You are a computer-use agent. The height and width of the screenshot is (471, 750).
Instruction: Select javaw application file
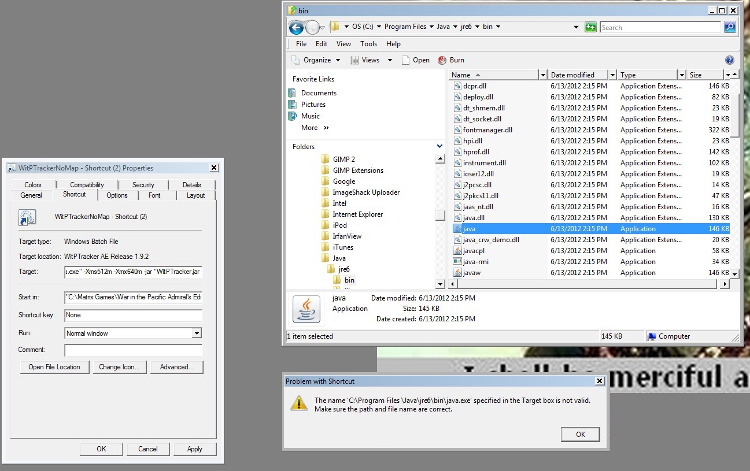(472, 273)
